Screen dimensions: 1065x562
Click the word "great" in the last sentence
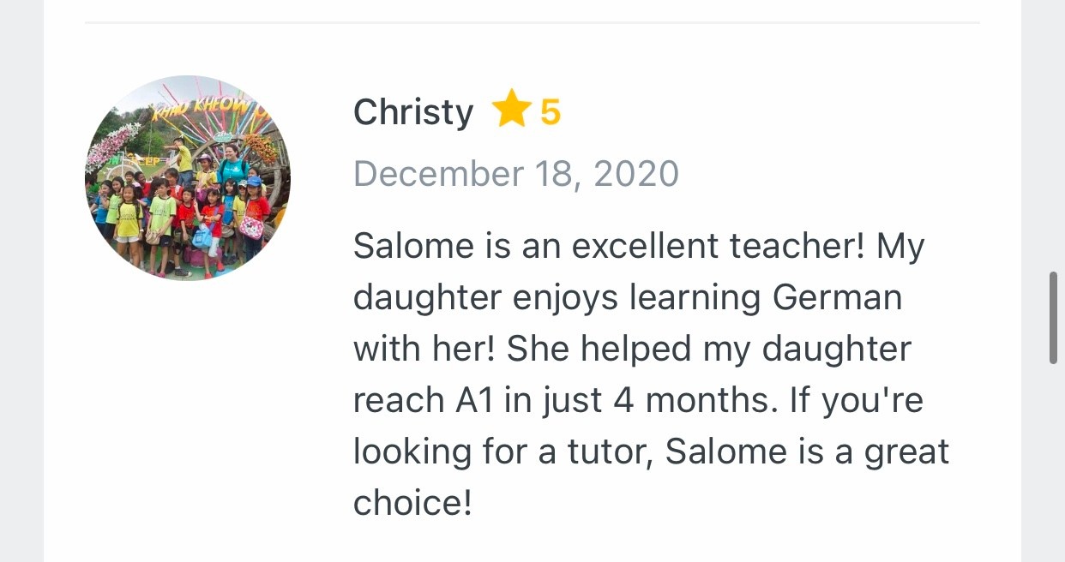tap(906, 451)
